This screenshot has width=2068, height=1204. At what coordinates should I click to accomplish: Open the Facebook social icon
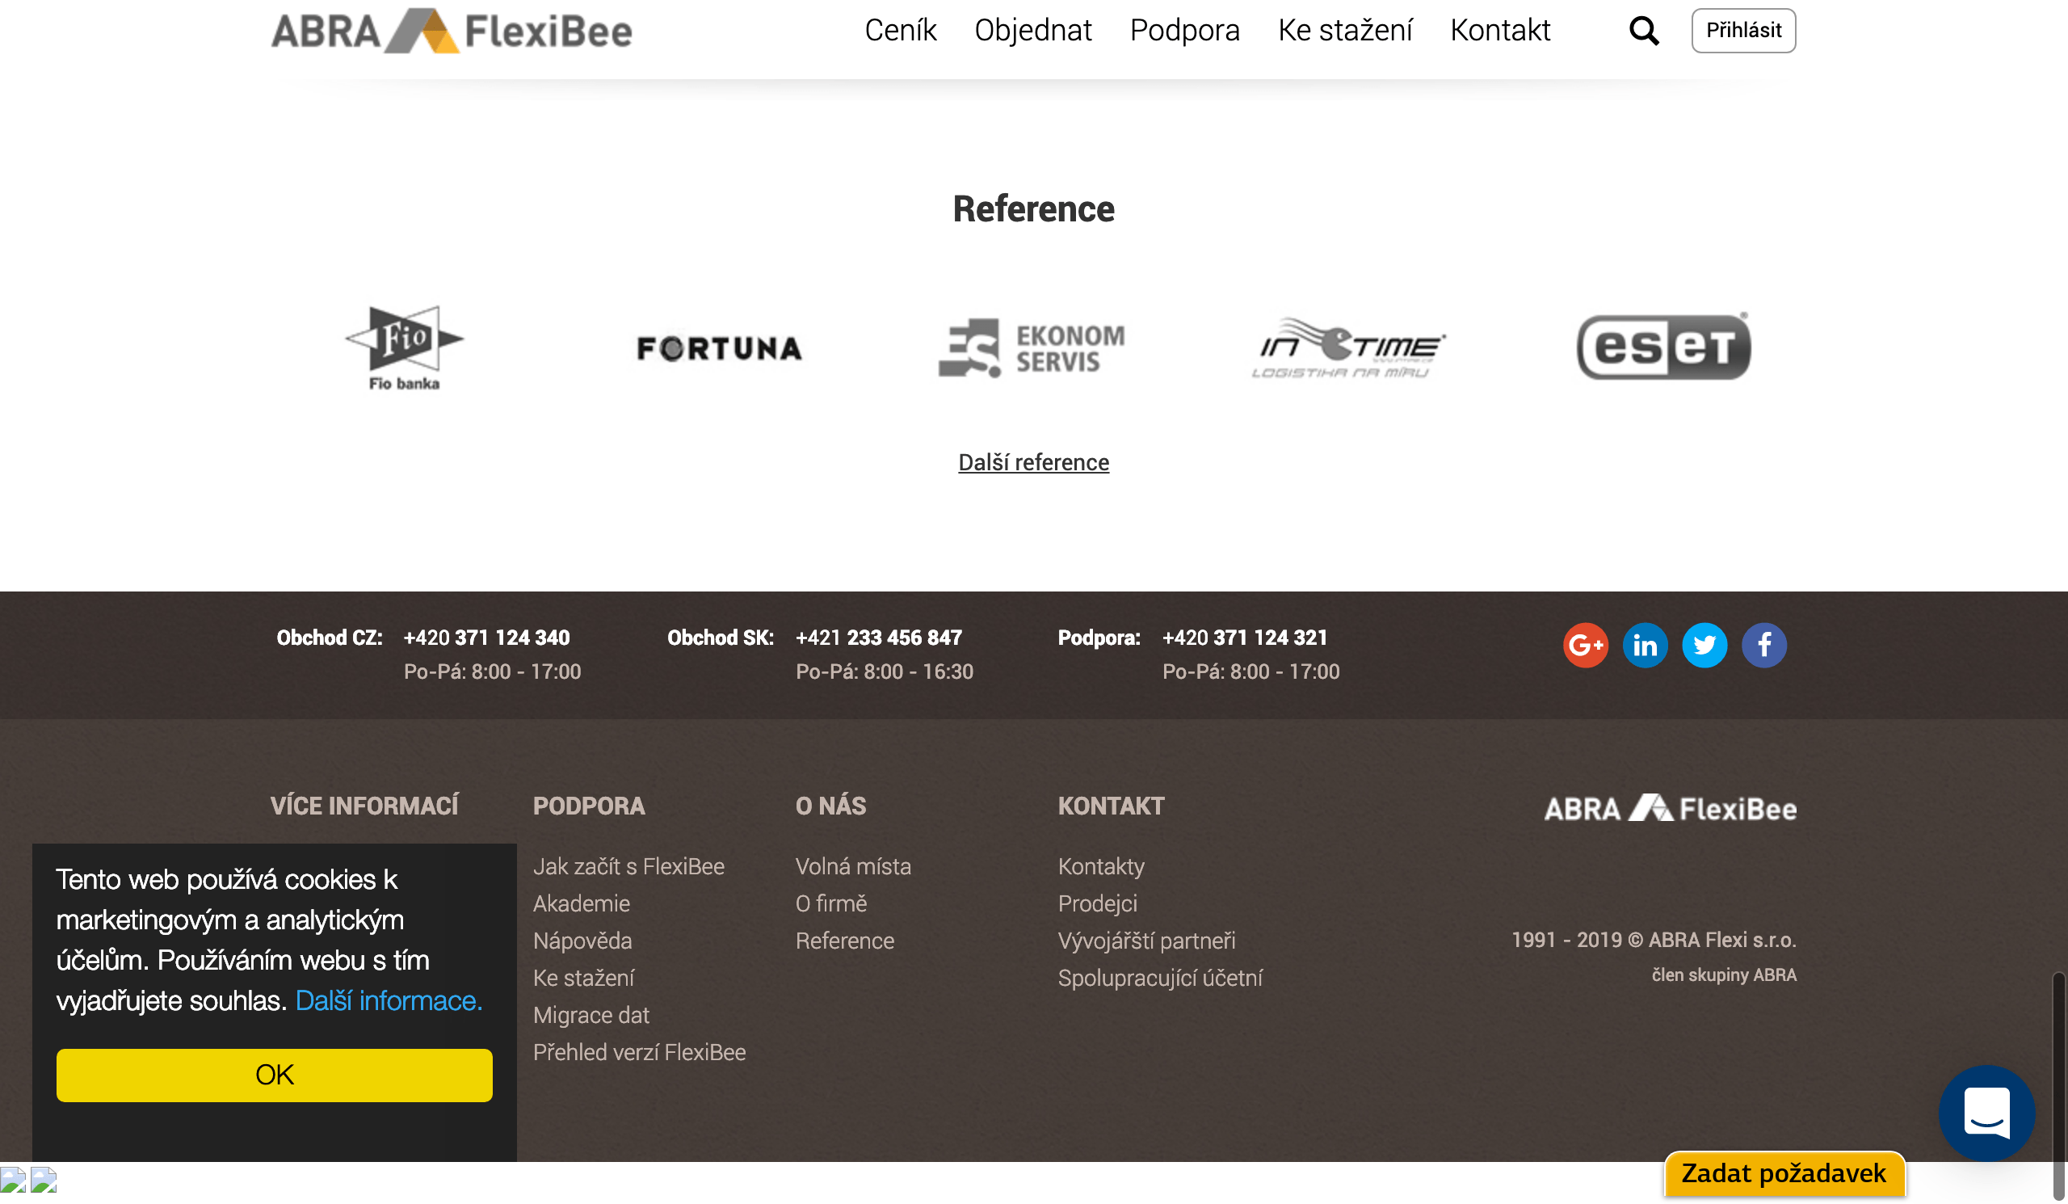point(1763,645)
